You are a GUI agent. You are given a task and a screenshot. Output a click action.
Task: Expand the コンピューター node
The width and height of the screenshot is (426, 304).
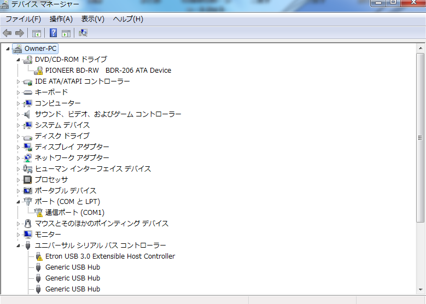(18, 103)
